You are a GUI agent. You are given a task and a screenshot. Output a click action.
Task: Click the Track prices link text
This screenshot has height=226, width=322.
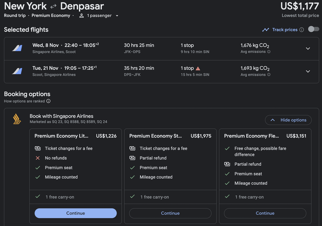[x=285, y=30]
